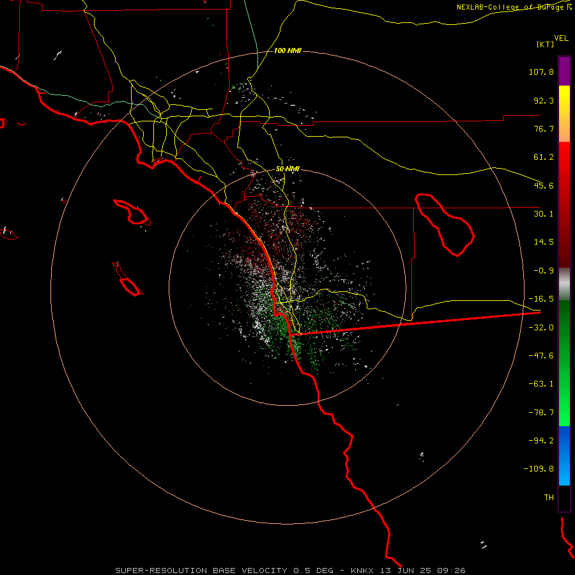Click the 50 NMI range ring label
Image resolution: width=575 pixels, height=575 pixels.
coord(287,169)
